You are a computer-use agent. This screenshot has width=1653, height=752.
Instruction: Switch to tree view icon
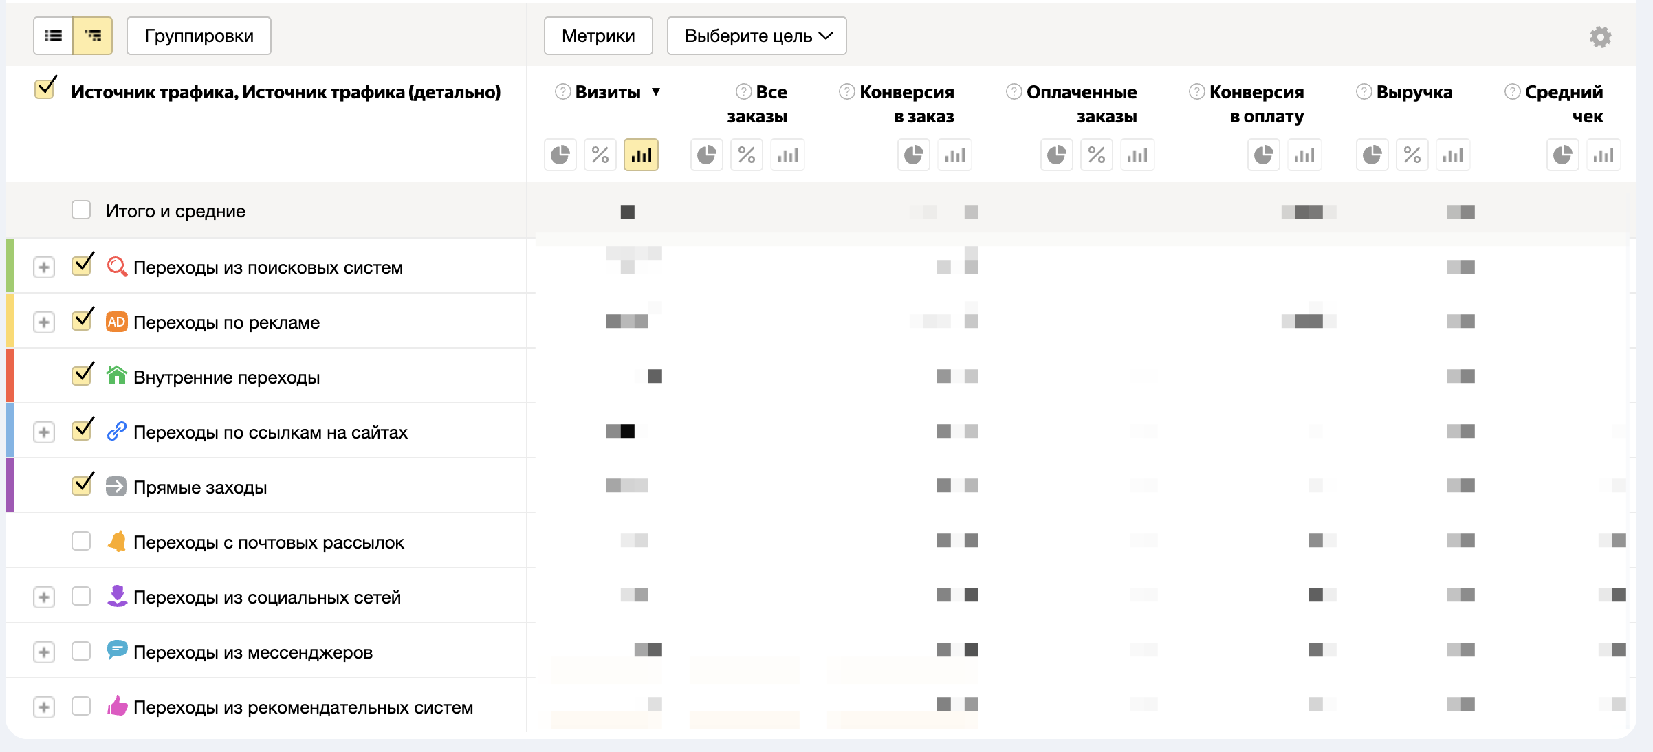point(93,36)
